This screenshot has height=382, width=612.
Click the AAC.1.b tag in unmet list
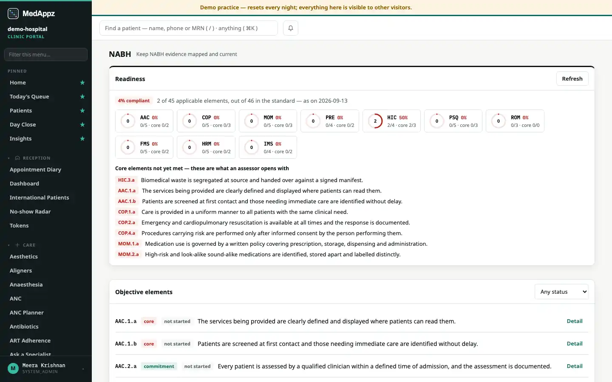(x=127, y=201)
